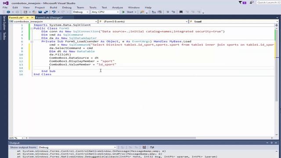The width and height of the screenshot is (281, 158).
Task: Open the tab list dropdown arrow
Action: click(x=277, y=18)
